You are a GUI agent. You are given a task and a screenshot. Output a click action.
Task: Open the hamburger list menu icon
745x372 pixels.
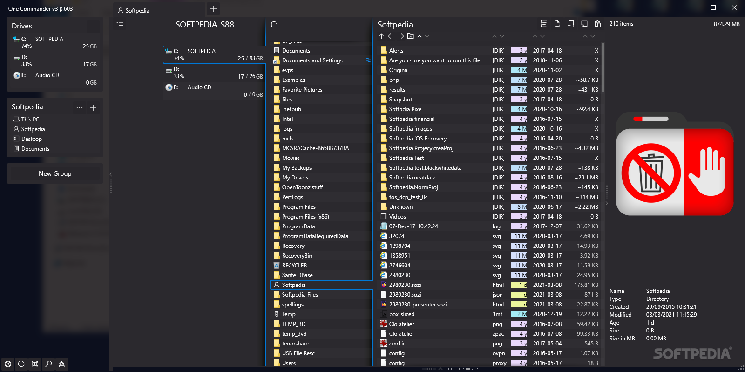[x=120, y=24]
